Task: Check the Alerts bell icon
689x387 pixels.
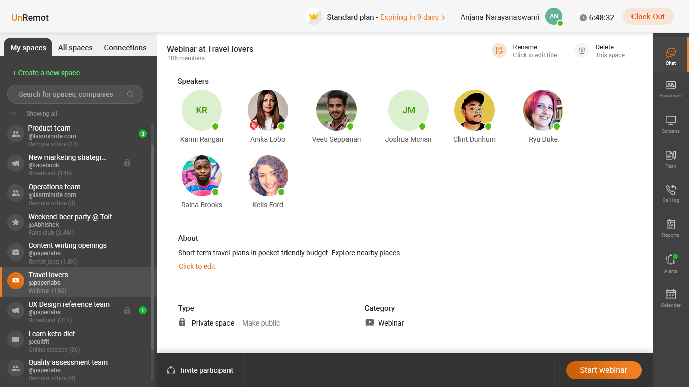Action: point(670,260)
